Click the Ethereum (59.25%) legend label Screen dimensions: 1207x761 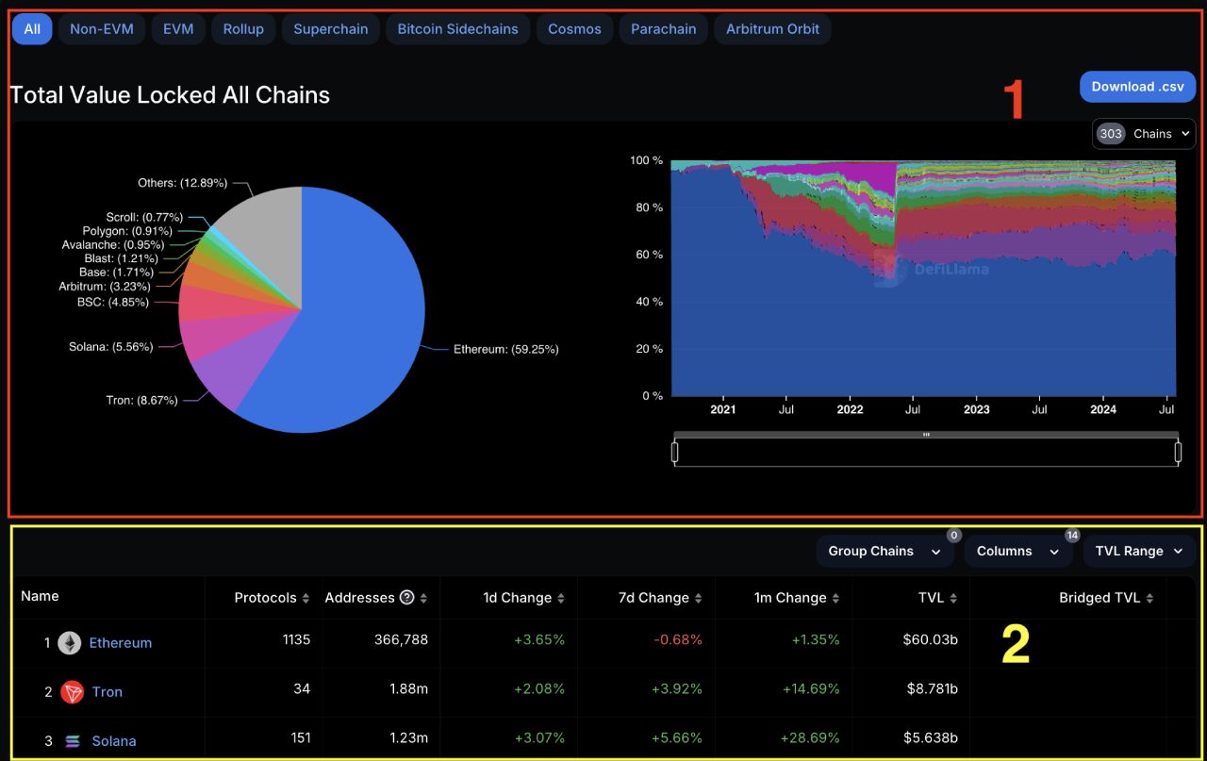tap(506, 350)
